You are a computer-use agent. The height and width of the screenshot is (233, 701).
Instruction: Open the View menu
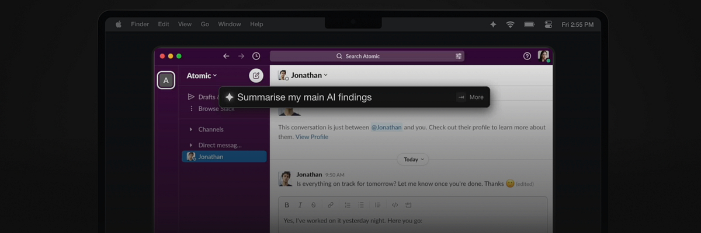pyautogui.click(x=185, y=24)
